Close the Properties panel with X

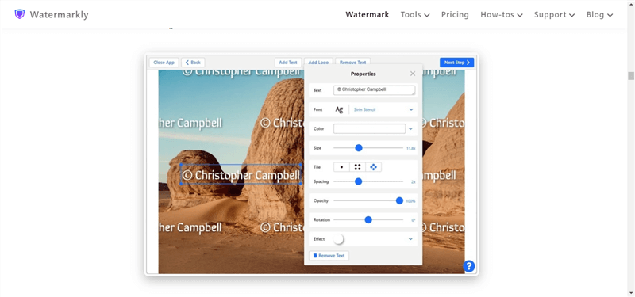click(x=413, y=74)
